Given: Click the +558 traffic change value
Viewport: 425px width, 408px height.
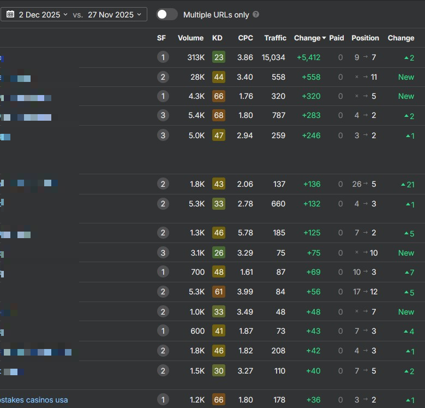Looking at the screenshot, I should click(x=311, y=77).
